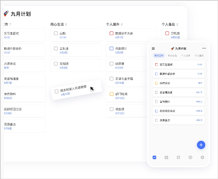218x179 pixels.
Task: Open the settings gear icon in bottom bar
Action: (202, 158)
